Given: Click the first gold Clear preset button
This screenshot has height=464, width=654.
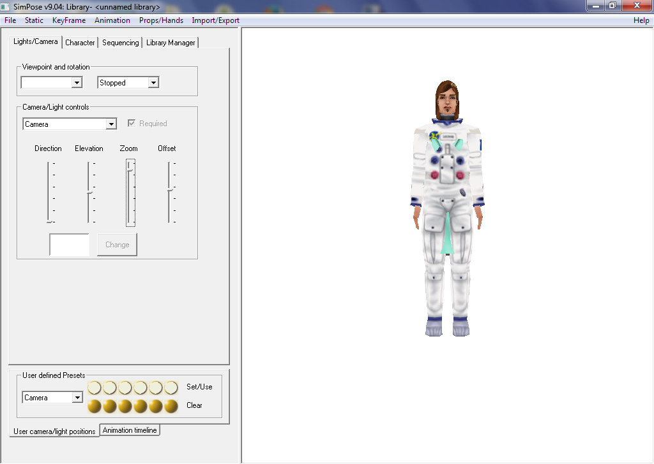Looking at the screenshot, I should pyautogui.click(x=95, y=406).
